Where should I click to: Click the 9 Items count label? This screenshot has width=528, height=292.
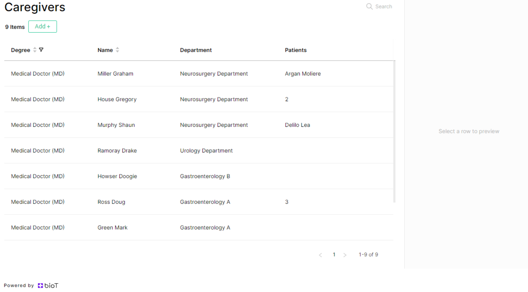[x=15, y=27]
